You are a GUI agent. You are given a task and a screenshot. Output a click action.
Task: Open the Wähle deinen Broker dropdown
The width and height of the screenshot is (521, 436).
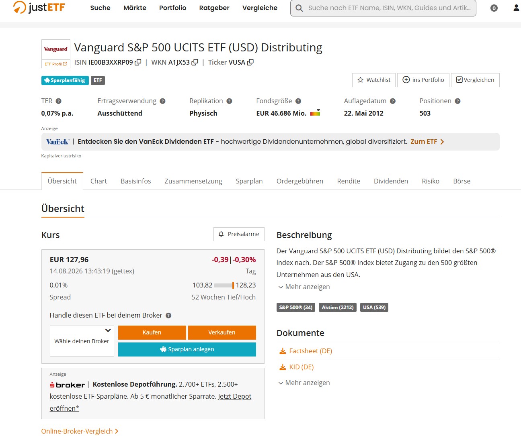pos(82,341)
